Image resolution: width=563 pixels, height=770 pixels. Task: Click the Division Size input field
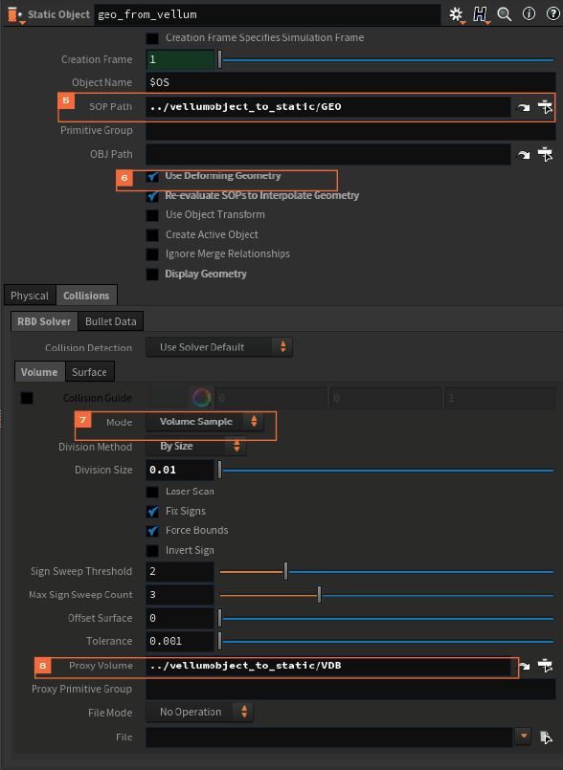pos(180,470)
